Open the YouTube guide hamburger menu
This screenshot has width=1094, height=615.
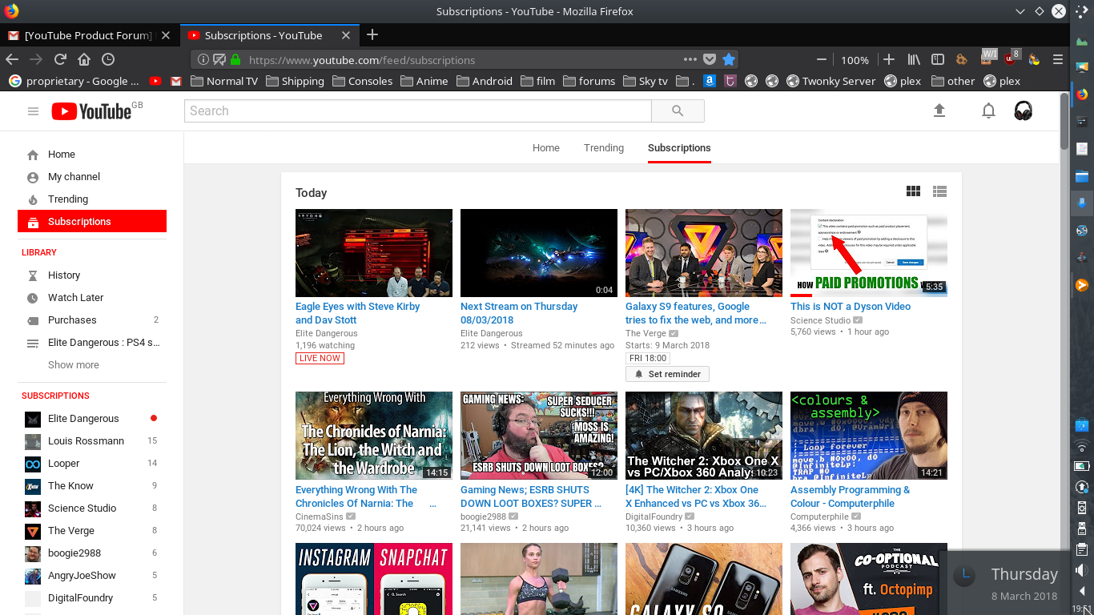[33, 111]
